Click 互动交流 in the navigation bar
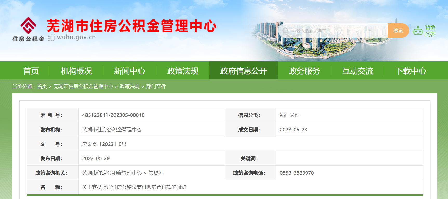Screen dimensions: 448x199 (x=357, y=71)
